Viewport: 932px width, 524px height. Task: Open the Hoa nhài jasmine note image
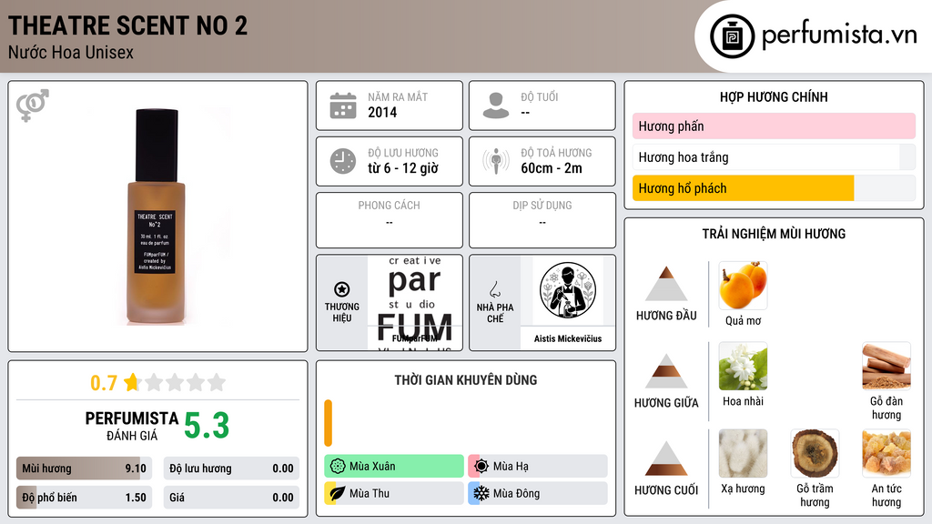743,366
